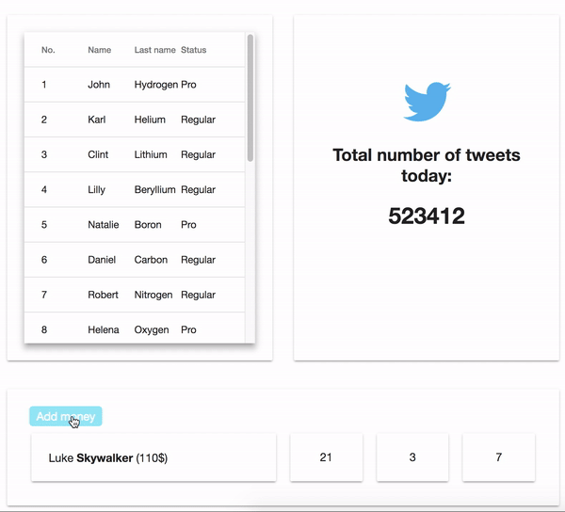The image size is (565, 512).
Task: Select the name Natalie
Action: pos(104,225)
